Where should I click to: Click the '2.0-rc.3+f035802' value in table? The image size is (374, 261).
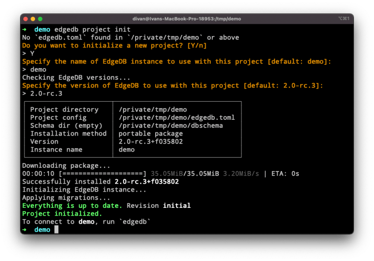[151, 142]
